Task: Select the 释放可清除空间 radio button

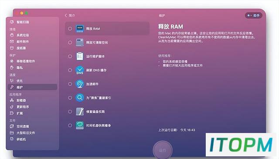Action: coord(70,42)
